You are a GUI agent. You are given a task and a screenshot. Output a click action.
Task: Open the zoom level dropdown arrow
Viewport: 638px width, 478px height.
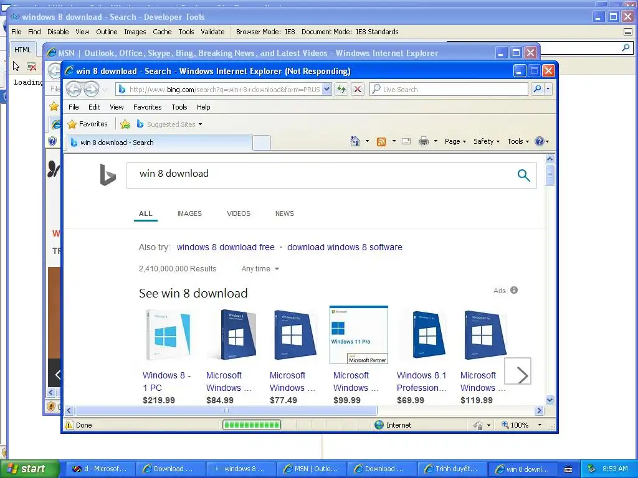pyautogui.click(x=540, y=424)
